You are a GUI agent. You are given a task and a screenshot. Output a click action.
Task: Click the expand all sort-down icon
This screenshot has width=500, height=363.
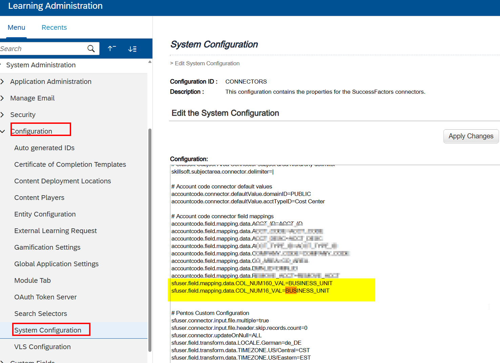[132, 49]
